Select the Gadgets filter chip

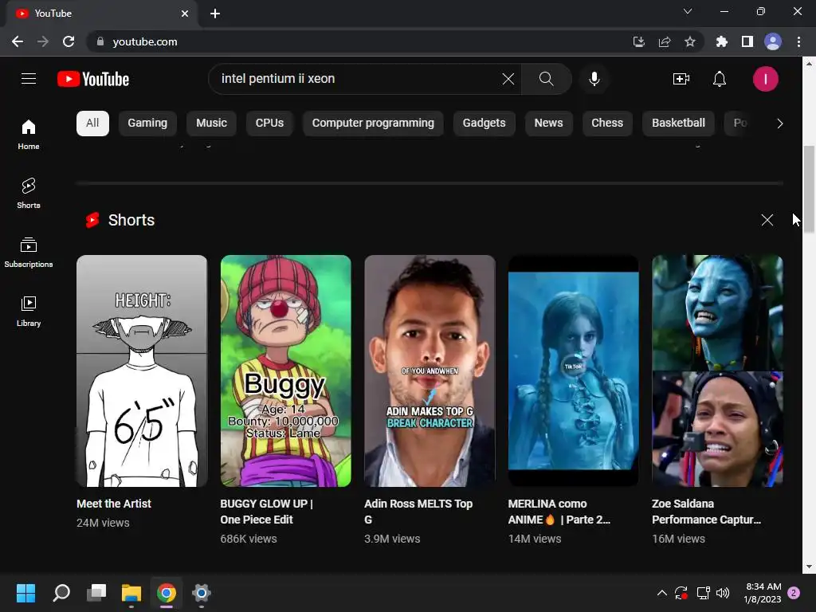click(484, 124)
